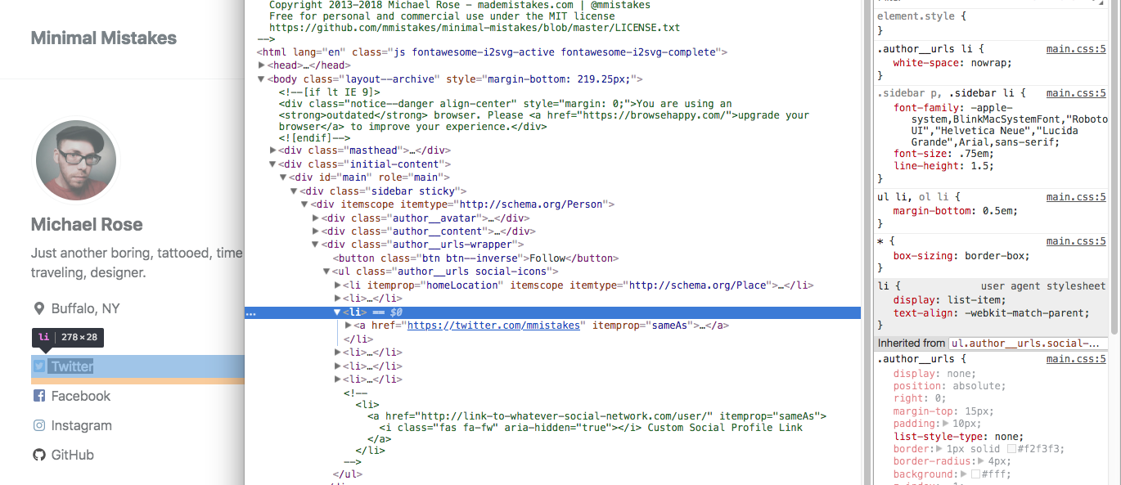Click Michael Rose's avatar photo
Screen dimensions: 1121x485
(75, 160)
